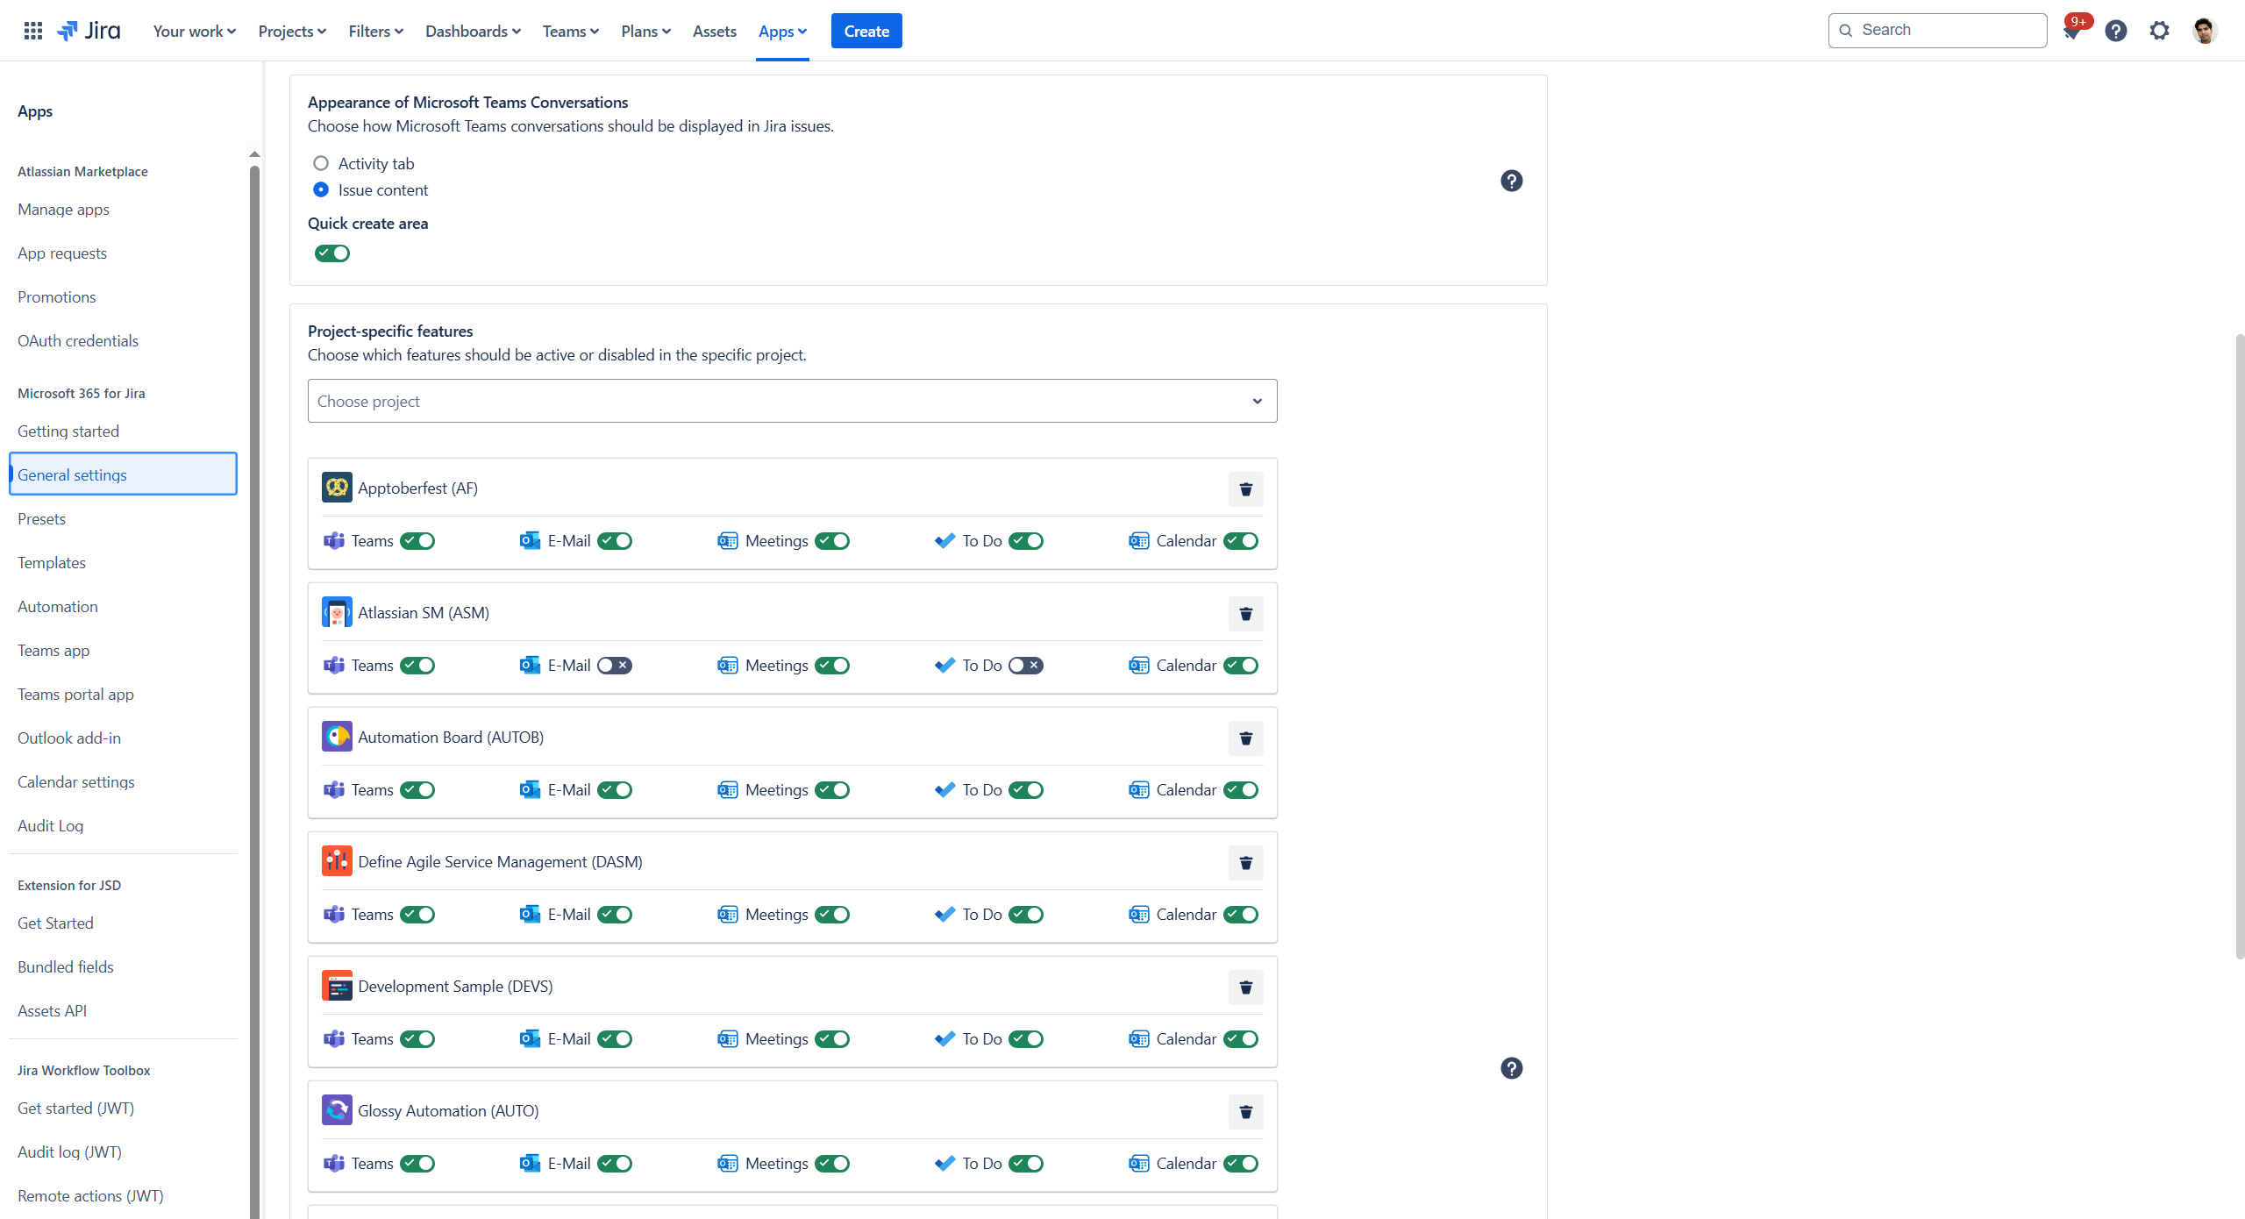Delete the Atlassian SM (ASM) project entry
The image size is (2245, 1219).
(1246, 614)
